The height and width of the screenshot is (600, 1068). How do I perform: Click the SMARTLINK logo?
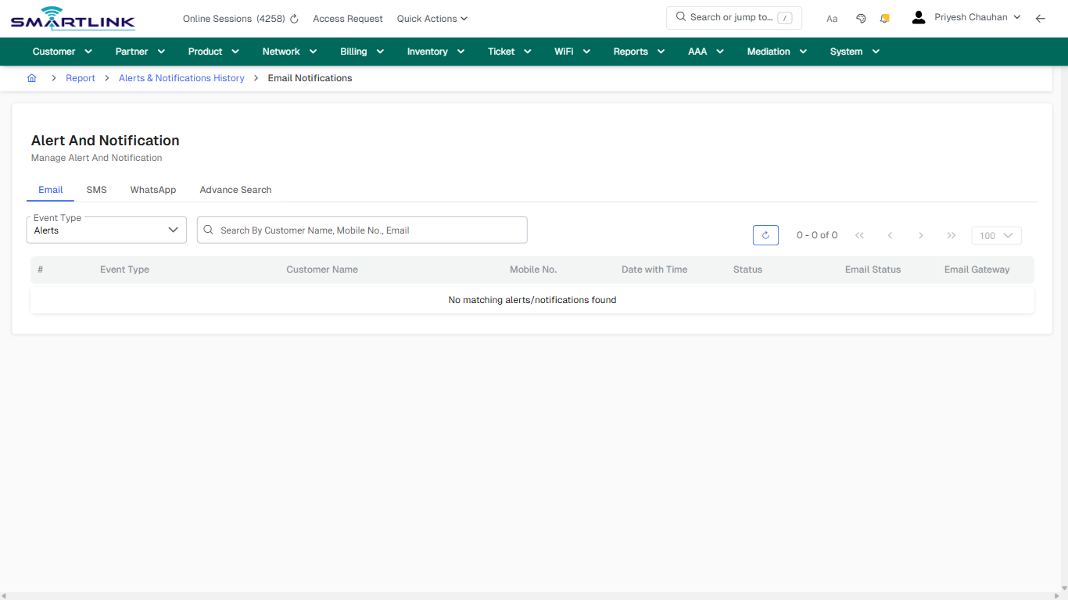(x=72, y=18)
